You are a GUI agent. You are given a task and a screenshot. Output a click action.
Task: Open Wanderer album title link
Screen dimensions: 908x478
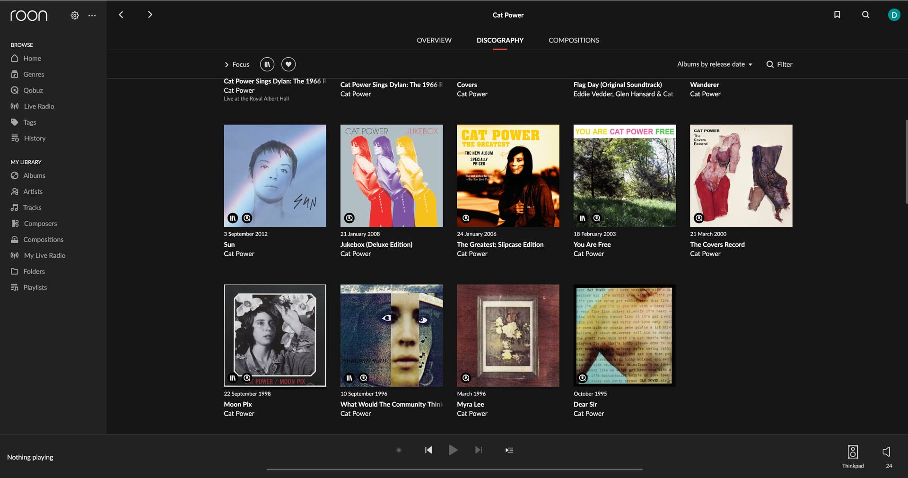tap(704, 85)
